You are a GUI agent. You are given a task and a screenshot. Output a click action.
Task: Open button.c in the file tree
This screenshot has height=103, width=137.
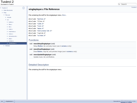(11, 22)
